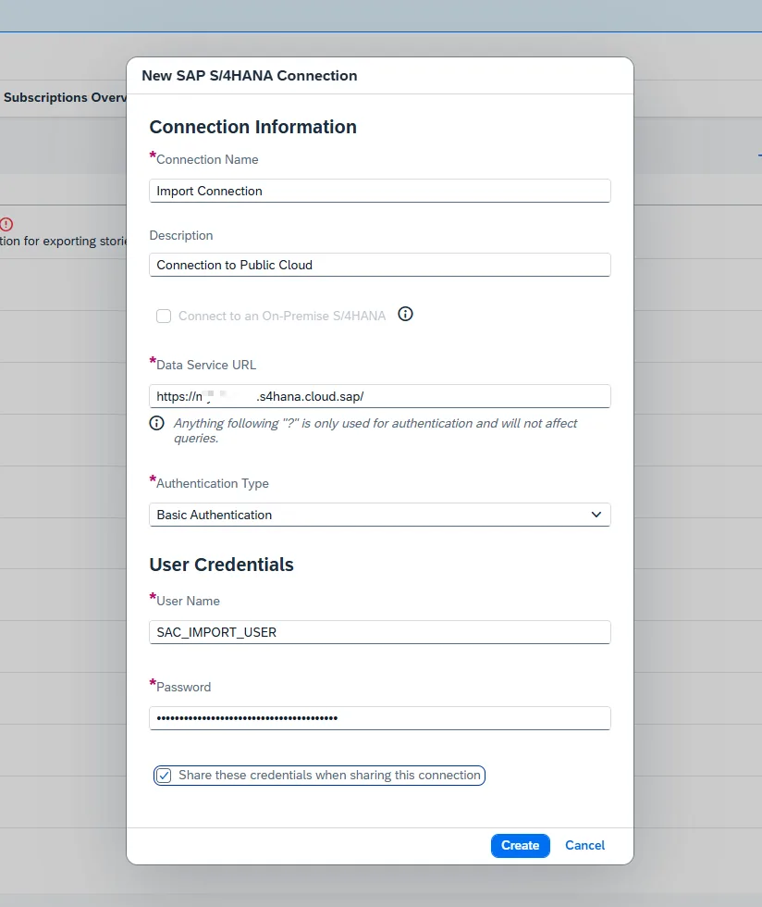The image size is (762, 907).
Task: Click the dialog title New SAP S/4HANA Connection
Action: [249, 76]
